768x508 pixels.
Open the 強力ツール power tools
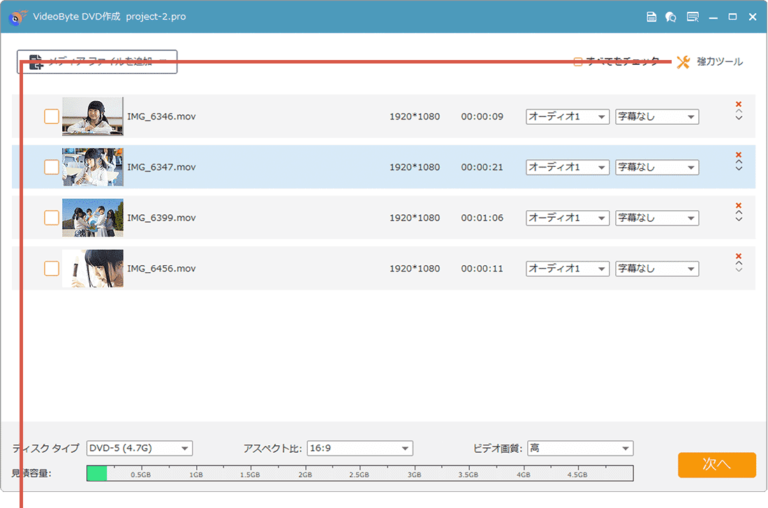coord(710,62)
